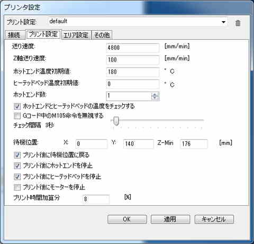The height and width of the screenshot is (244, 254).
Task: Click the 待機位置 Y field showing 140
Action: pyautogui.click(x=138, y=144)
